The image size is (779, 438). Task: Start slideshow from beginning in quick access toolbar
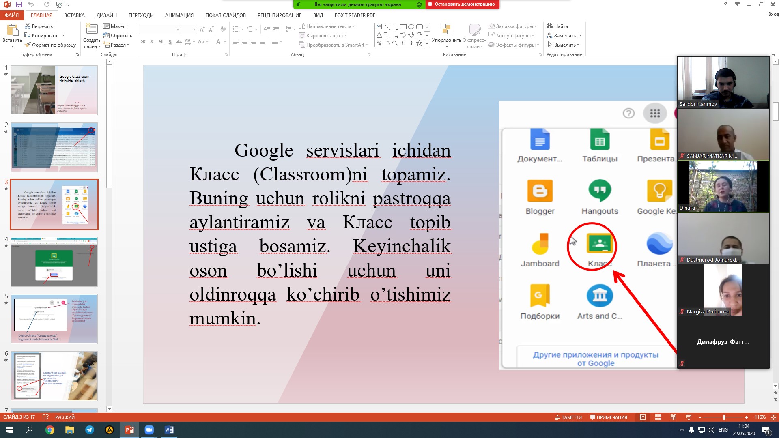tap(59, 4)
